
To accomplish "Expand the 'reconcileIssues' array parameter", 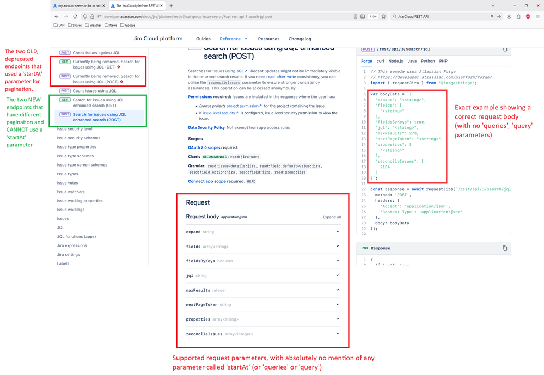I will [x=264, y=334].
